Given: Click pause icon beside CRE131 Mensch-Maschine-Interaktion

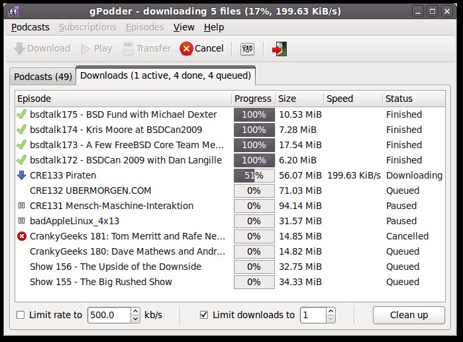Looking at the screenshot, I should [x=22, y=206].
